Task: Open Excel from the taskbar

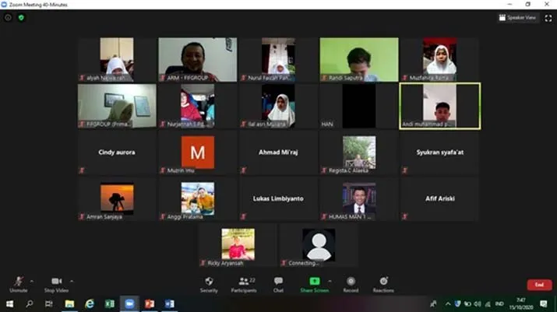Action: coord(109,303)
